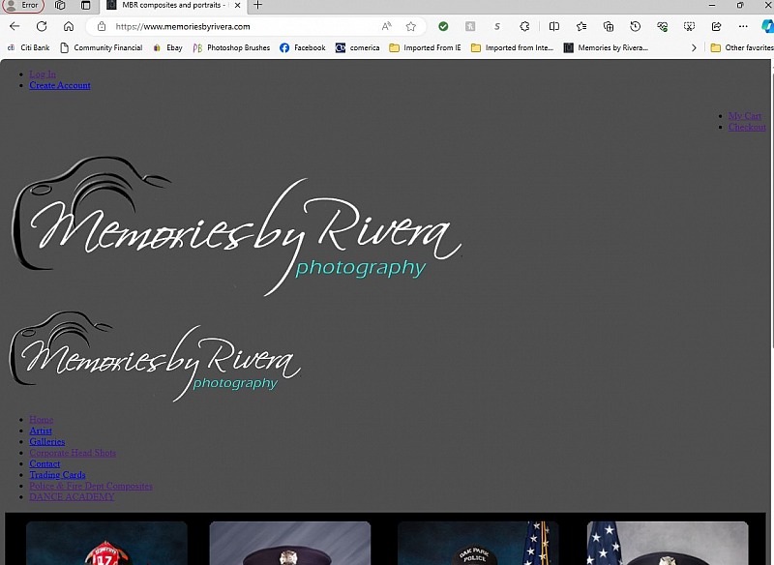Open the Favorites list
This screenshot has width=774, height=565.
pyautogui.click(x=581, y=27)
